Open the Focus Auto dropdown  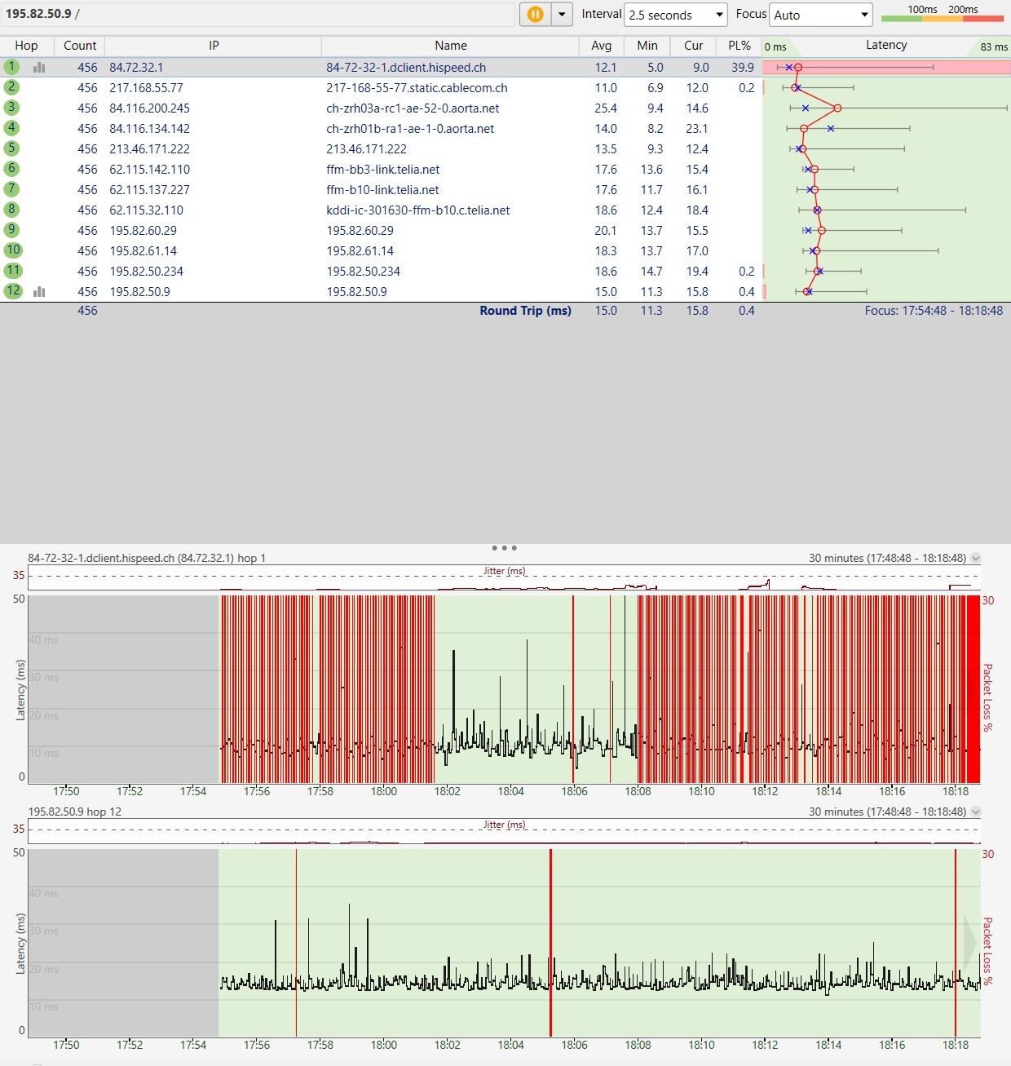click(820, 15)
